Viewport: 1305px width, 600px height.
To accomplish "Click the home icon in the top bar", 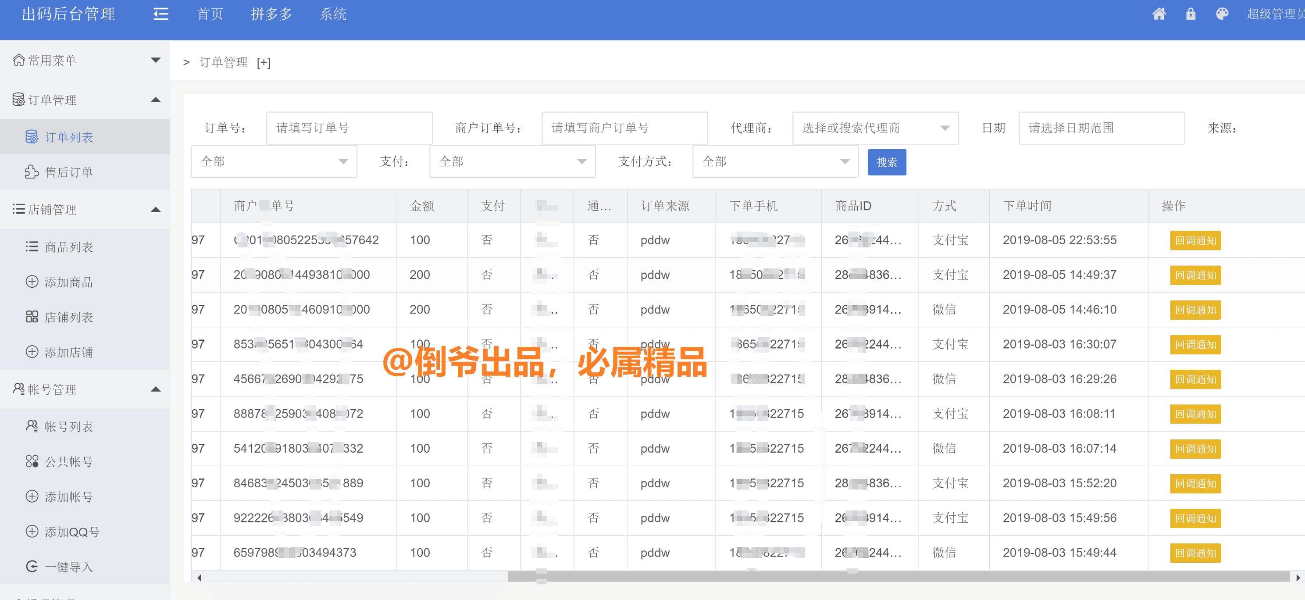I will click(1159, 14).
